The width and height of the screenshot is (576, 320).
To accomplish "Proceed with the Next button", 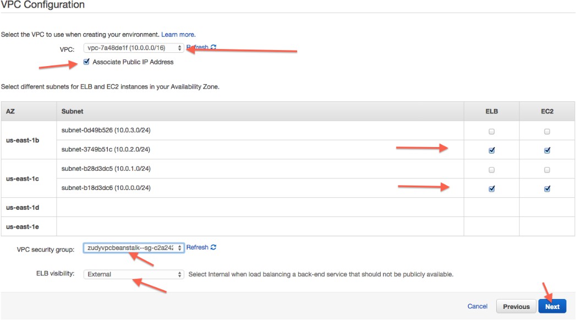I will point(552,307).
